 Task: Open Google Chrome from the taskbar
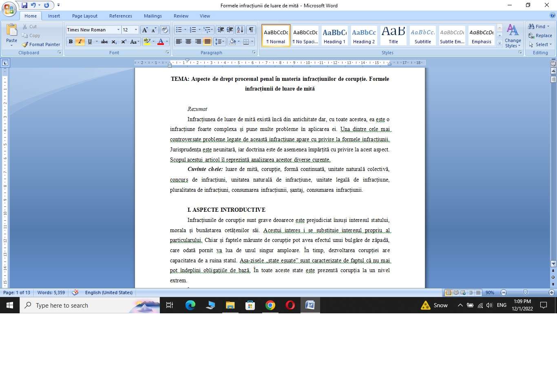coord(270,305)
